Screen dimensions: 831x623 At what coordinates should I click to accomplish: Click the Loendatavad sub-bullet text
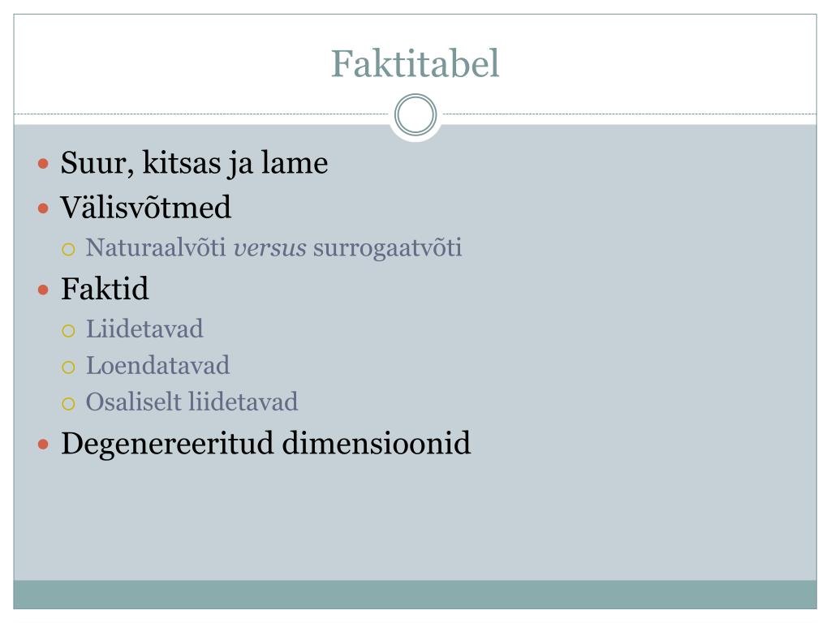coord(157,366)
